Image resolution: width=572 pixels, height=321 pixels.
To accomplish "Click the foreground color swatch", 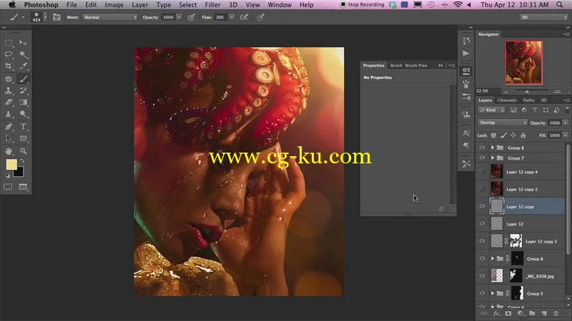I will [x=11, y=165].
